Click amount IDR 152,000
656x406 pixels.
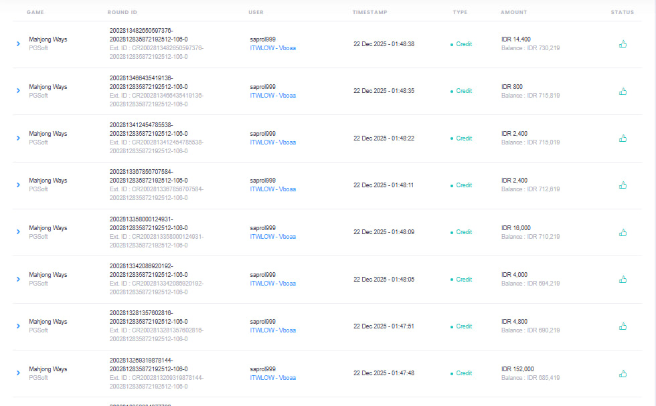(x=517, y=369)
